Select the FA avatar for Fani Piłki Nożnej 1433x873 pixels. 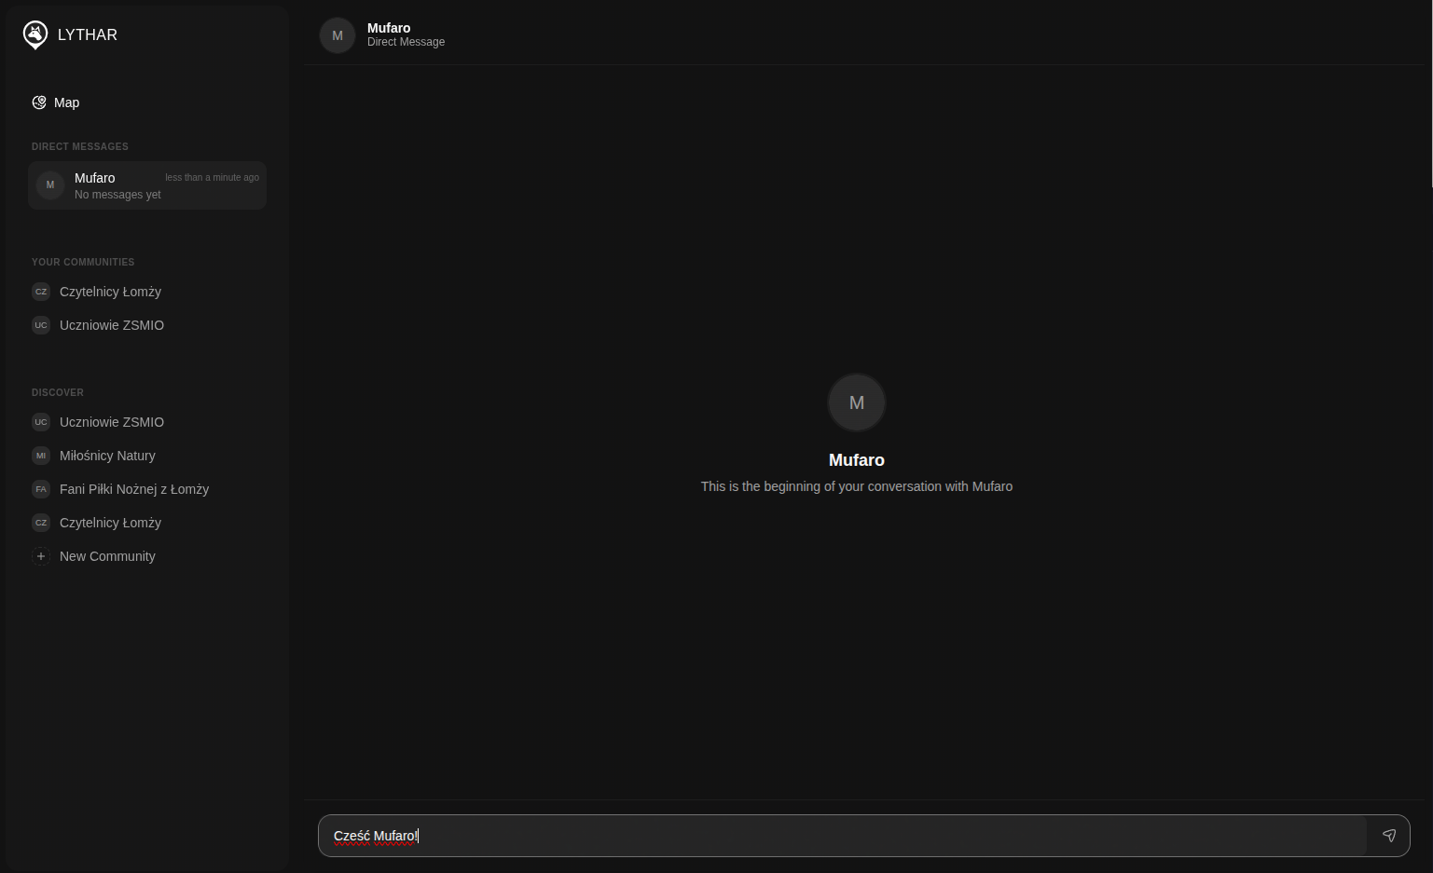click(41, 489)
